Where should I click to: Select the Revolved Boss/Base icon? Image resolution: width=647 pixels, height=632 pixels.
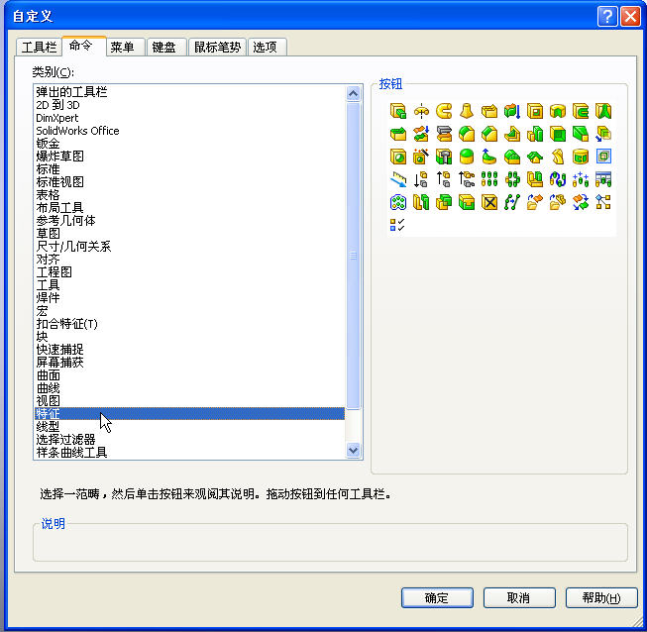point(421,111)
